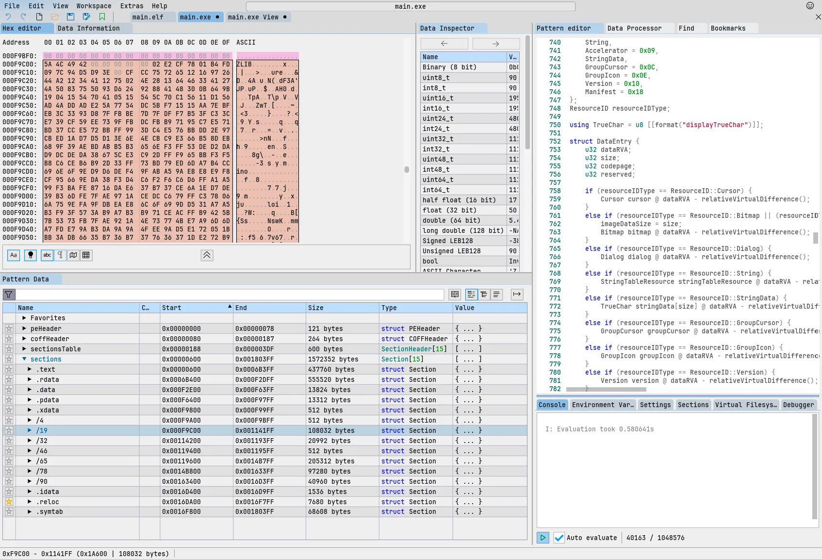Toggle the favorite star on the sectionsTable row
Screen dimensions: 822x559
click(9, 349)
